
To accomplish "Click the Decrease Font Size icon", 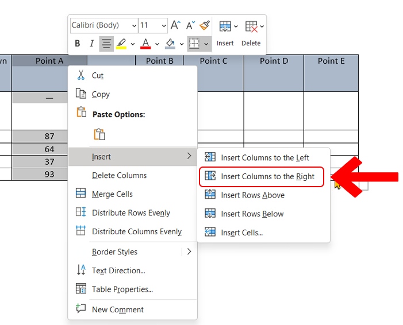I will (x=190, y=25).
